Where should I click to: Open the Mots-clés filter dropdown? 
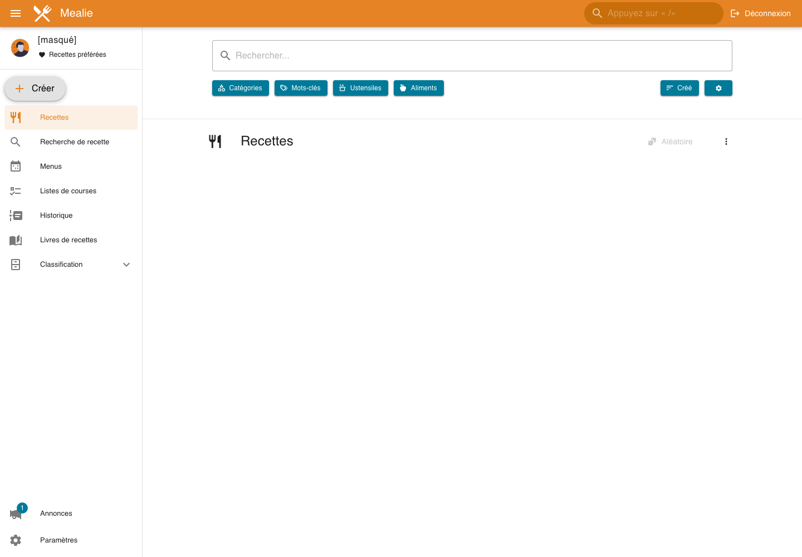[x=301, y=88]
